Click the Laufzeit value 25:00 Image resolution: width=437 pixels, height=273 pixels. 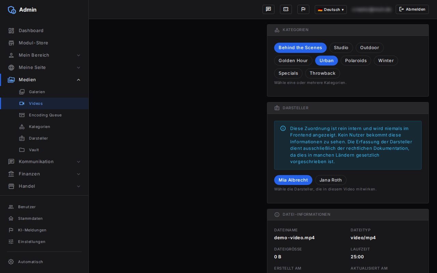[357, 257]
